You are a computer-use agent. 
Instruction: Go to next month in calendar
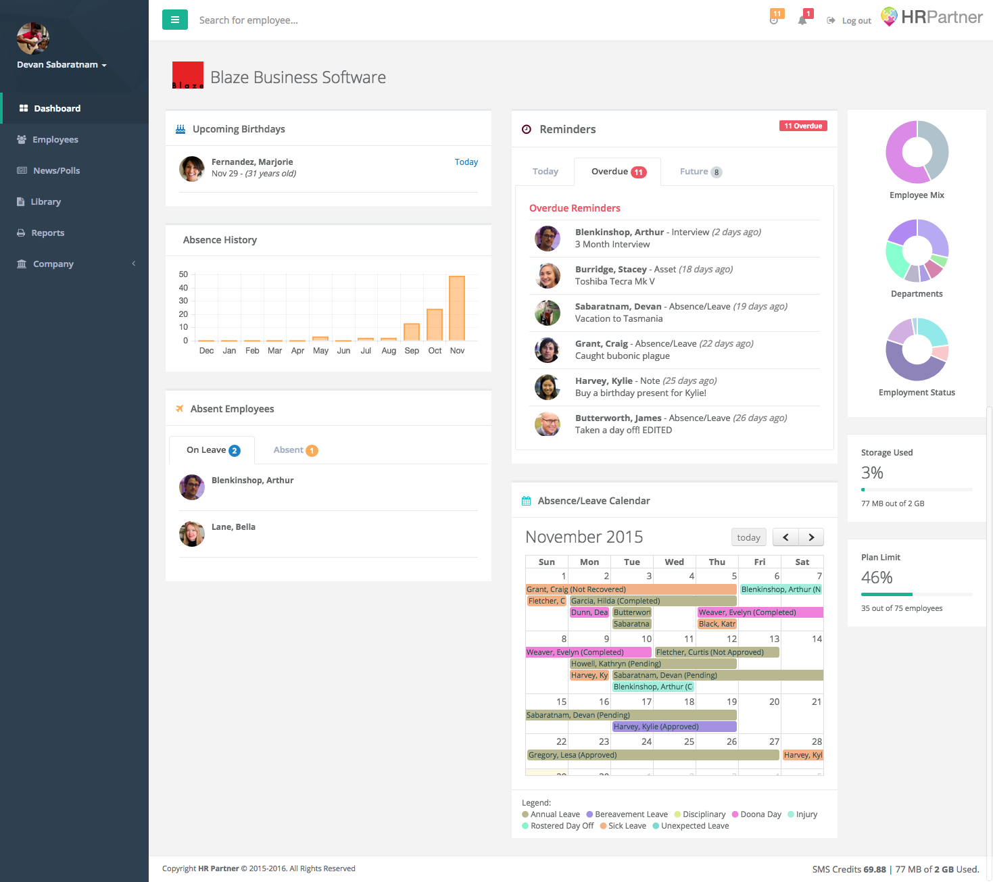(x=811, y=537)
